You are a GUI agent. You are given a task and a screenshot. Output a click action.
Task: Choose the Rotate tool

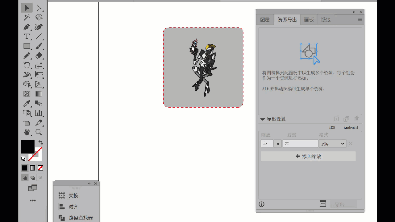(x=27, y=65)
